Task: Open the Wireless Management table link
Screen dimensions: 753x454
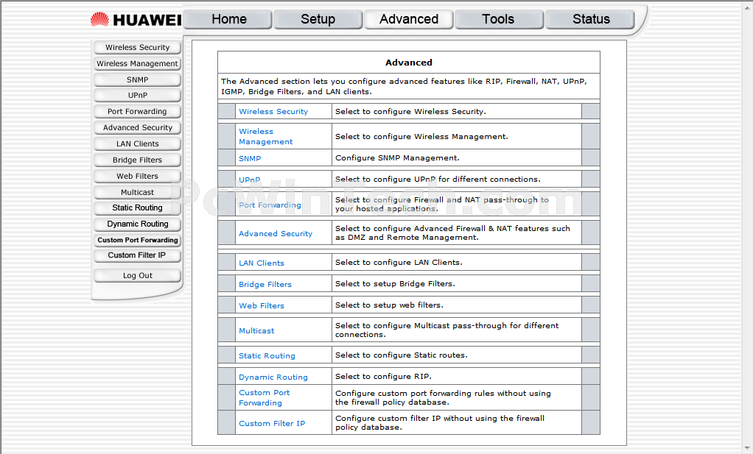Action: [265, 137]
